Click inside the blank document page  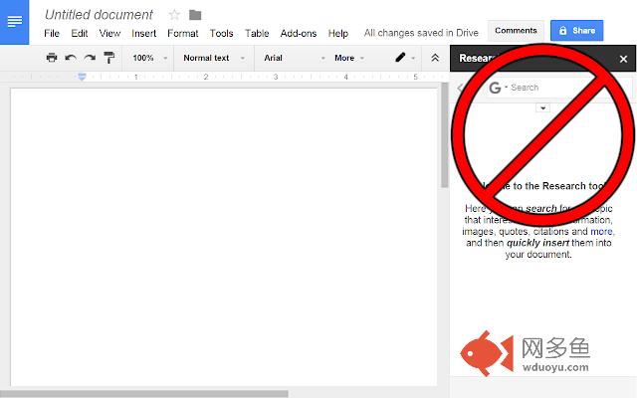[223, 236]
